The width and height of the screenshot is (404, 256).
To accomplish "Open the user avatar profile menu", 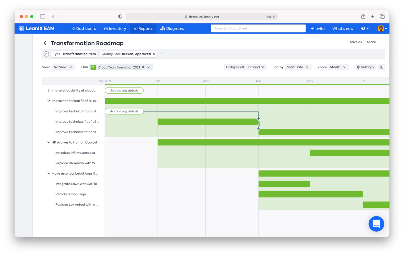I will [382, 29].
